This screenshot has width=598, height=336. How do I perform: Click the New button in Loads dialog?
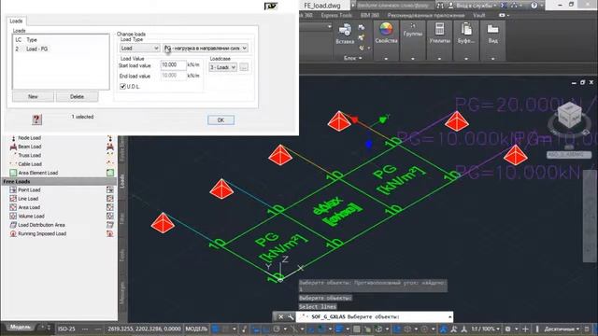(33, 97)
